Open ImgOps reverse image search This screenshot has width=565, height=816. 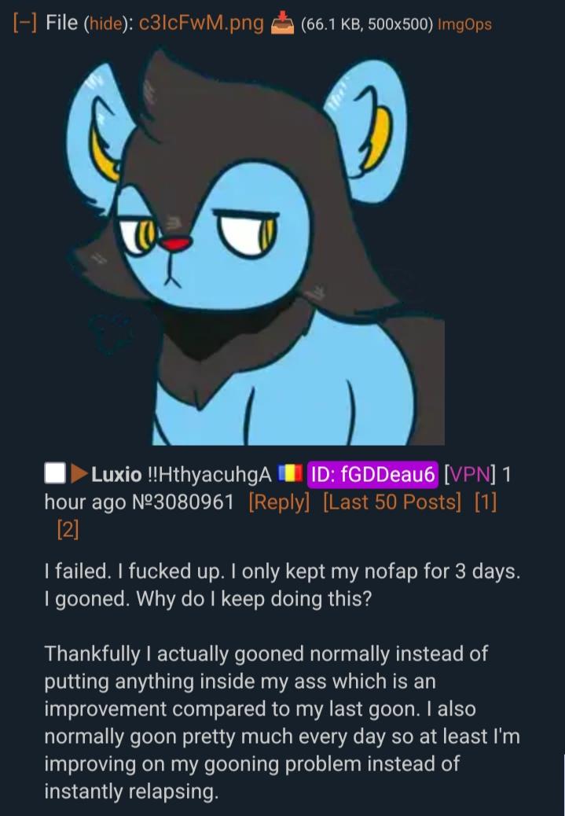coord(464,24)
